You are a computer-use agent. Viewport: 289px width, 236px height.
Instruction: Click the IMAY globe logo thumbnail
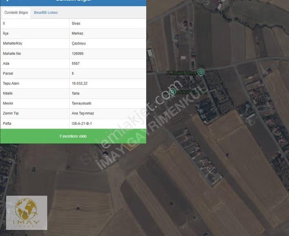click(26, 212)
